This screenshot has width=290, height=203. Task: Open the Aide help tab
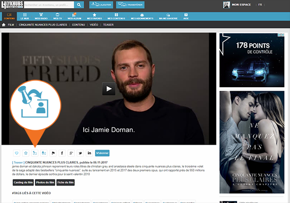[x=186, y=16]
